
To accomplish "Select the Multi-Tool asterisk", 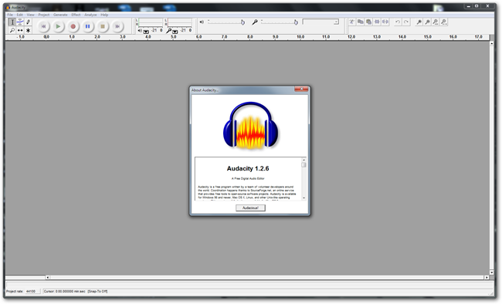I will (28, 30).
